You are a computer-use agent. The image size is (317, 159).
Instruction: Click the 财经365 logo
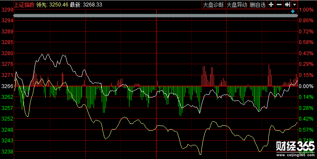[x=296, y=147]
